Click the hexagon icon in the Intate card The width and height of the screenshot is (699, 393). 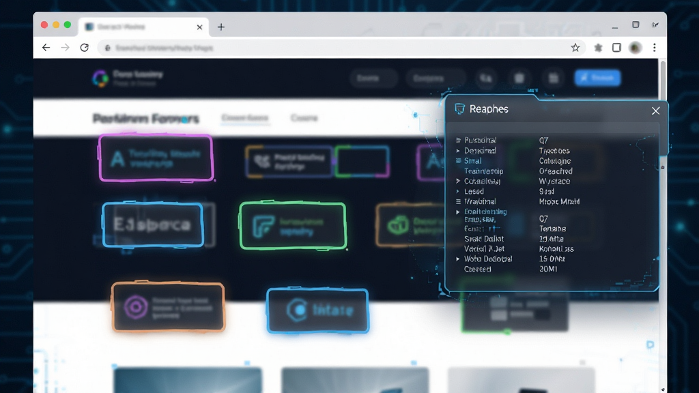tap(297, 310)
